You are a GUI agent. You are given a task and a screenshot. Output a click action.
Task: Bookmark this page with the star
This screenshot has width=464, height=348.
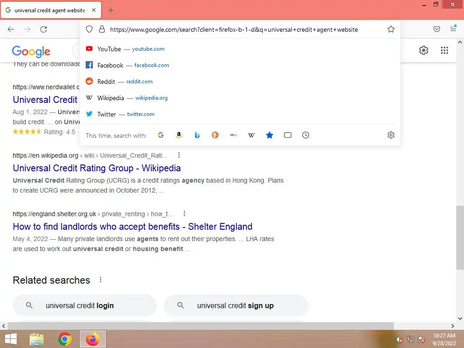coord(391,29)
